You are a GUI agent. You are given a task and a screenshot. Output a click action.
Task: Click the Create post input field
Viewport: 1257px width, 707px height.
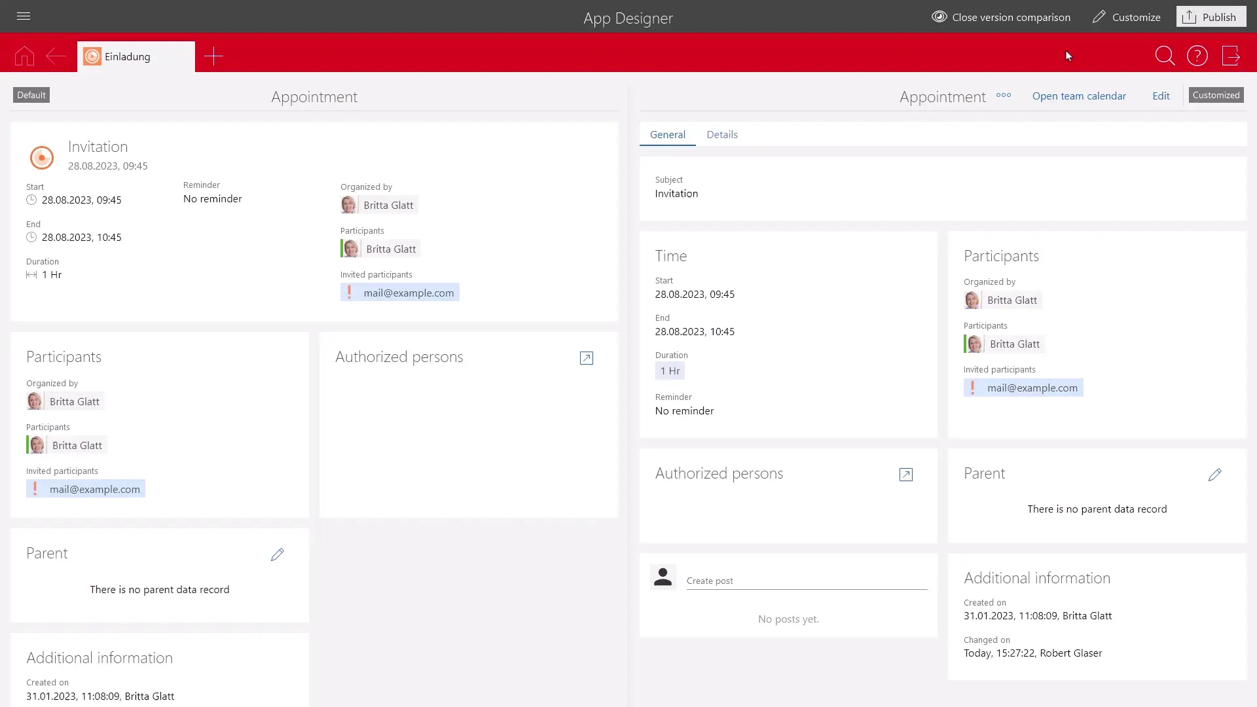click(807, 581)
